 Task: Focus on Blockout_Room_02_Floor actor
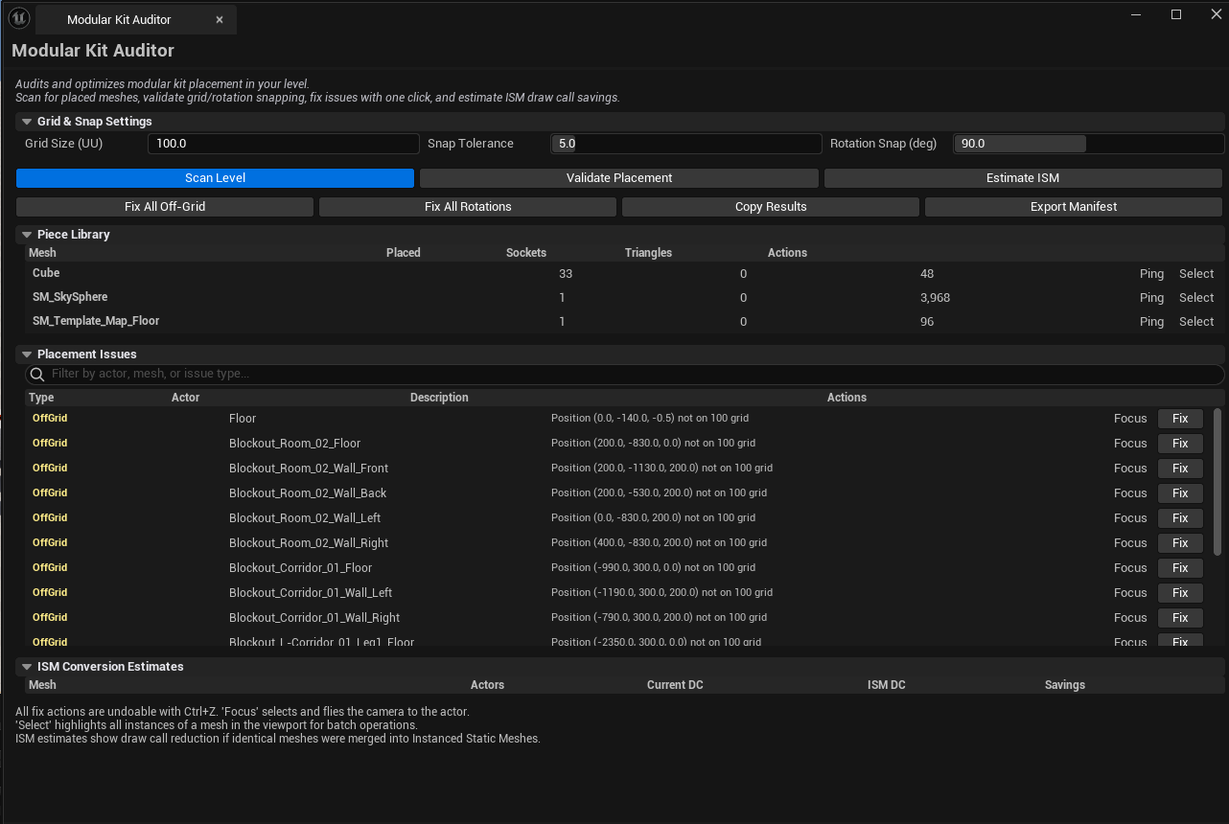[x=1130, y=444]
